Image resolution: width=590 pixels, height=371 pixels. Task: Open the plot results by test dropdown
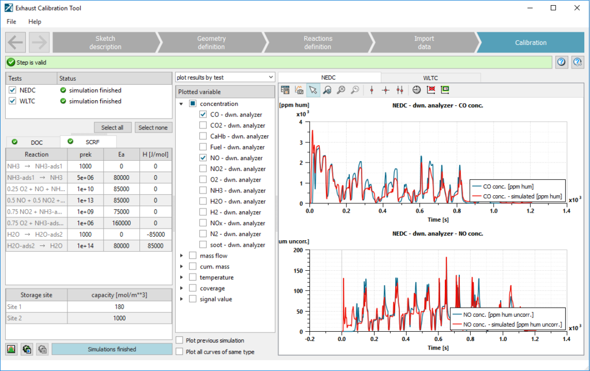(225, 77)
